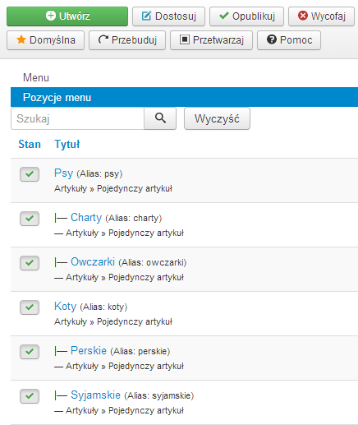Screen dimensions: 358x425
Task: Clear the search with Wyczyść
Action: [217, 118]
